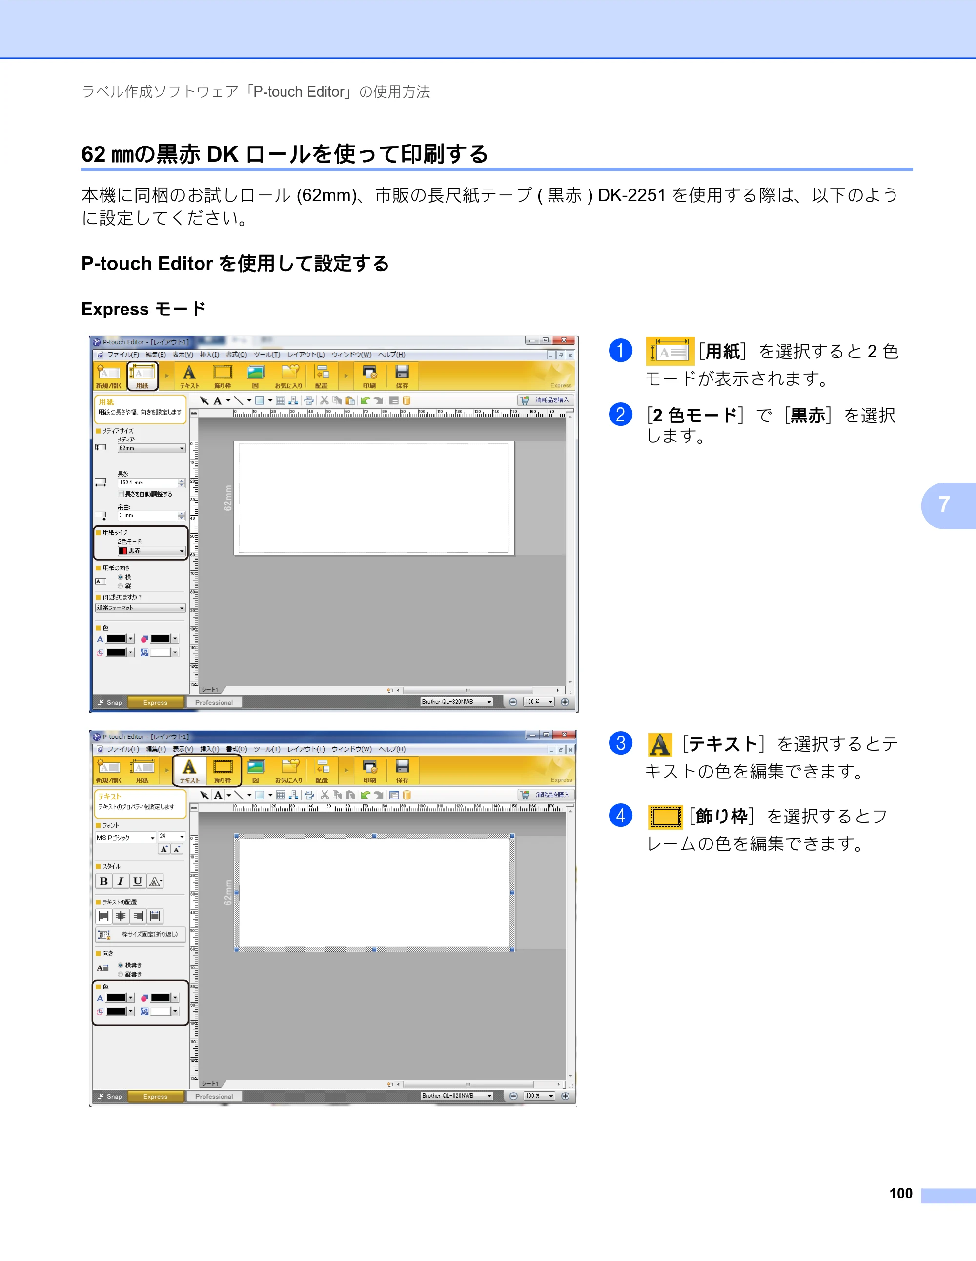The height and width of the screenshot is (1261, 976).
Task: Justify text in テキストの配置
Action: (x=155, y=916)
